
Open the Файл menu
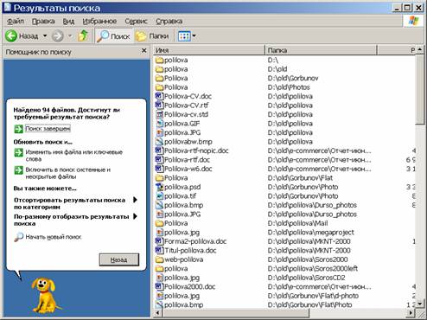[16, 21]
